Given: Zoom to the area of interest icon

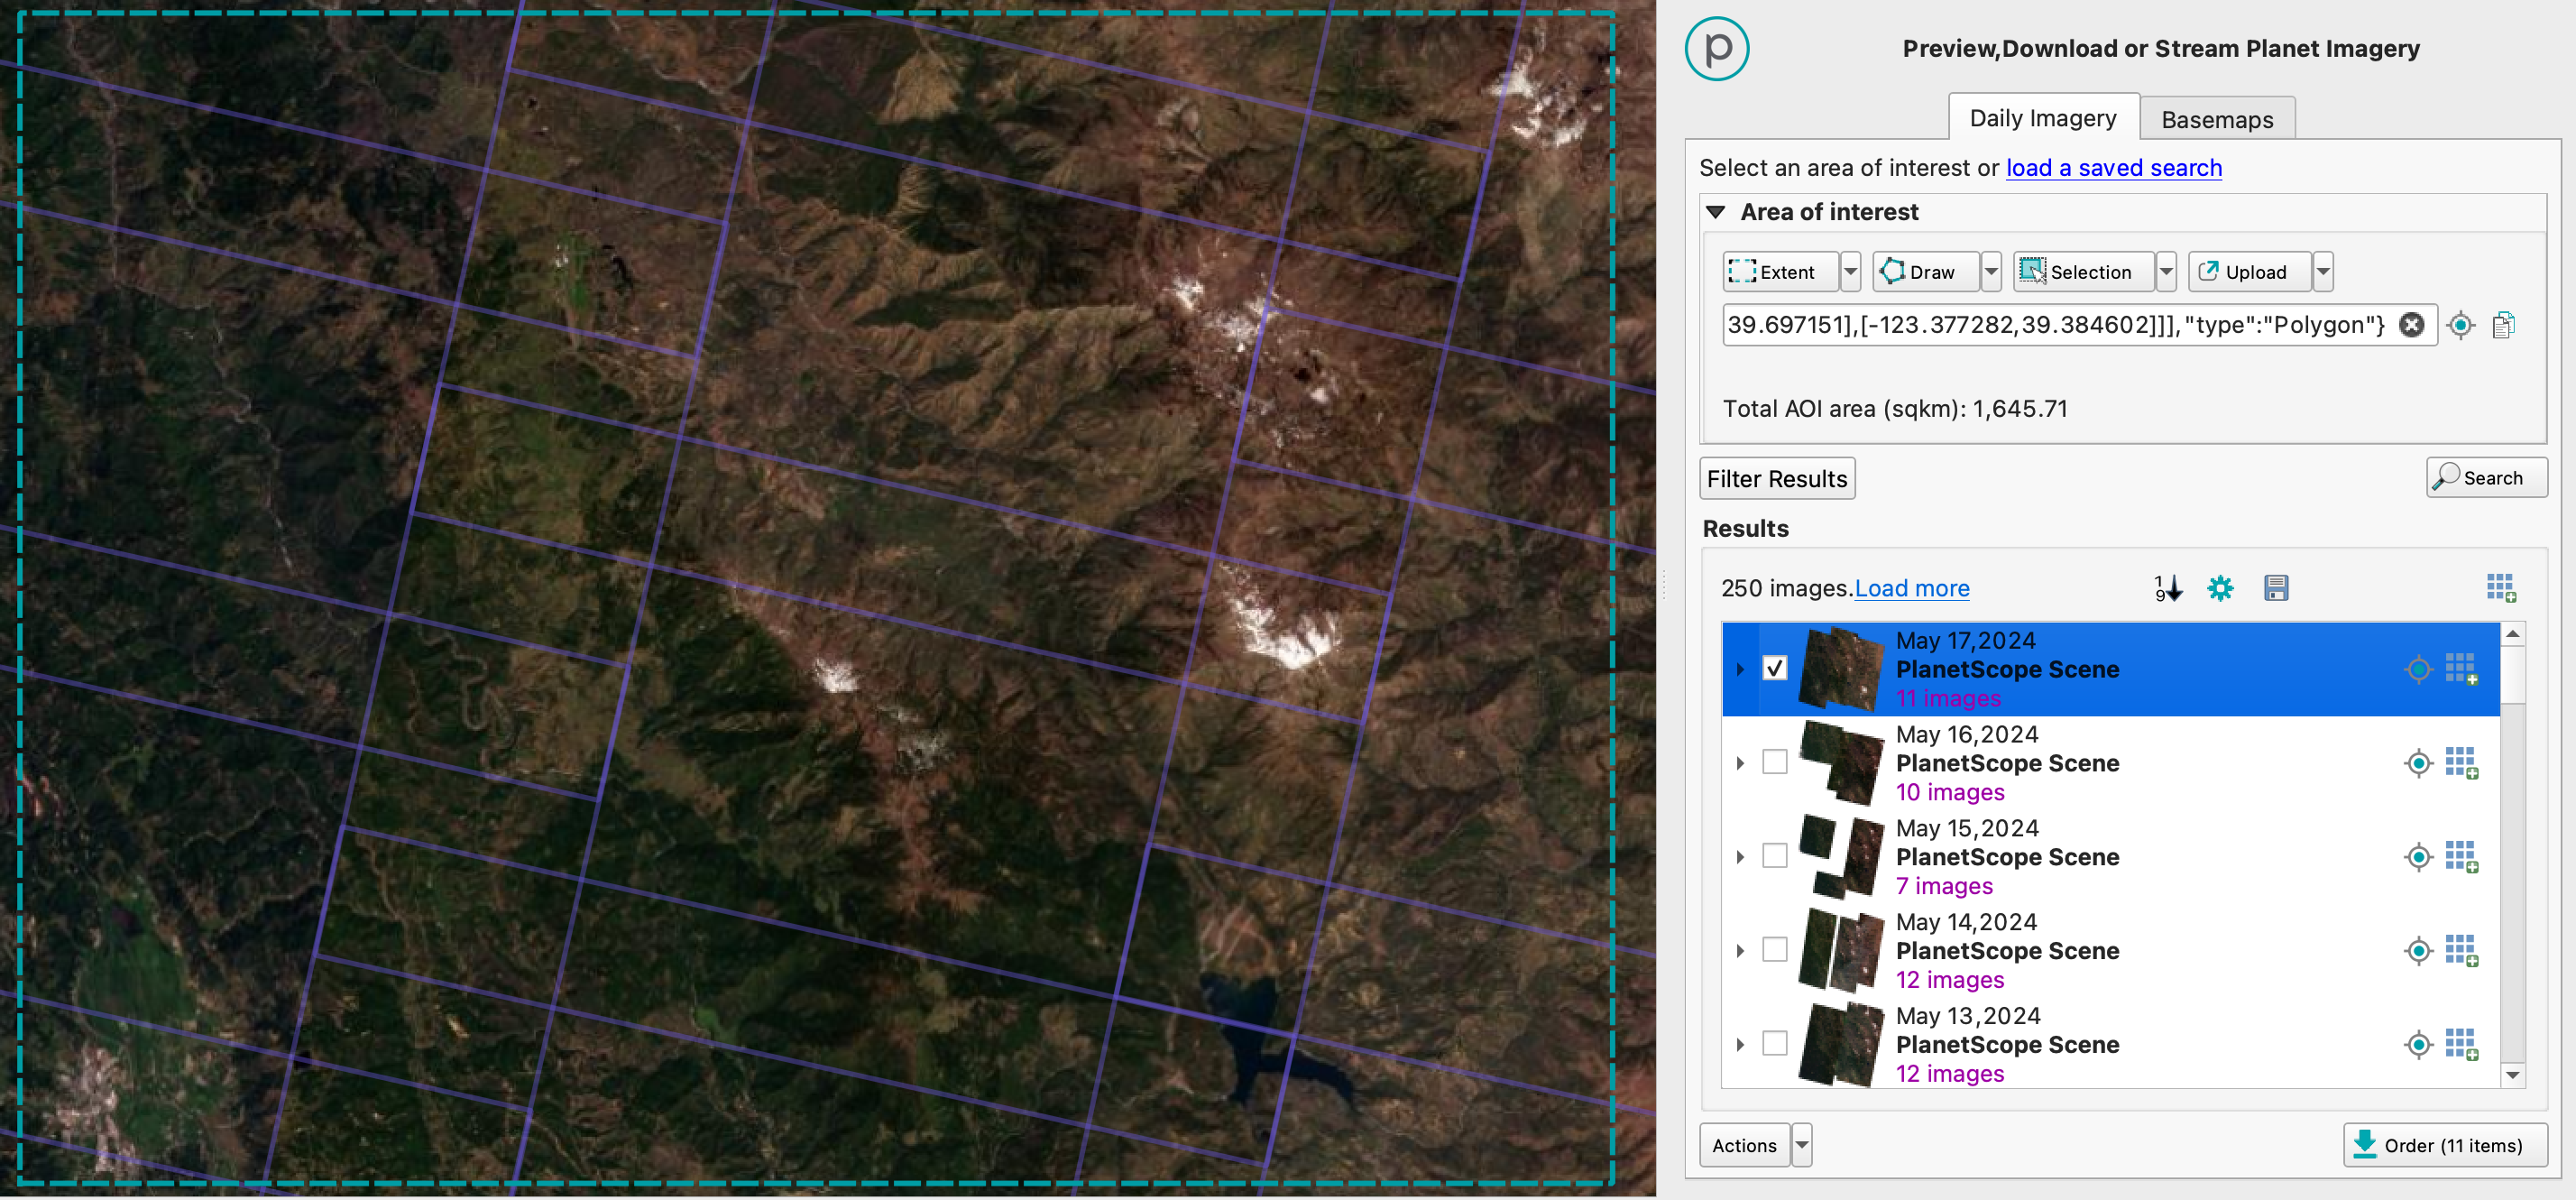Looking at the screenshot, I should [2460, 325].
